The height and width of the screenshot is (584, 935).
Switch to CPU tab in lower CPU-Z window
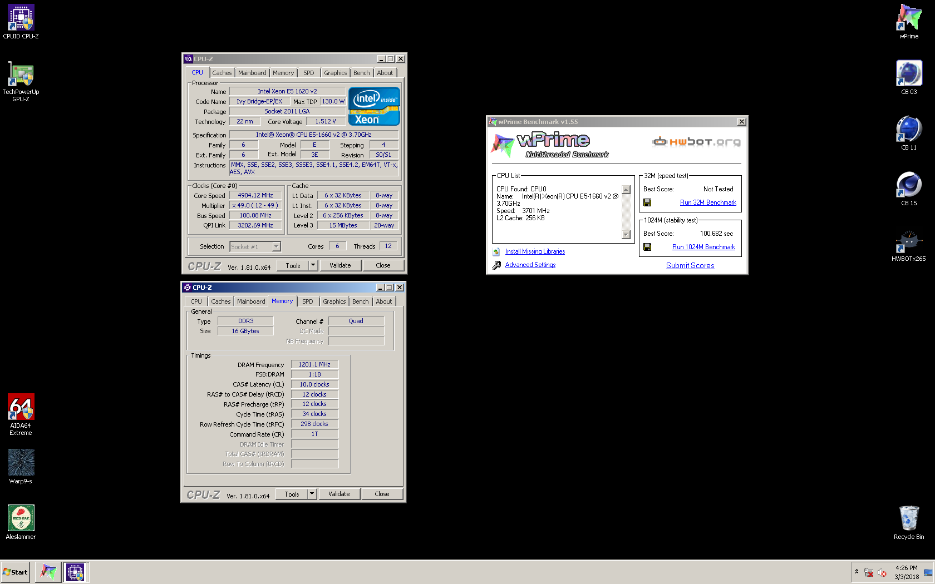(196, 301)
